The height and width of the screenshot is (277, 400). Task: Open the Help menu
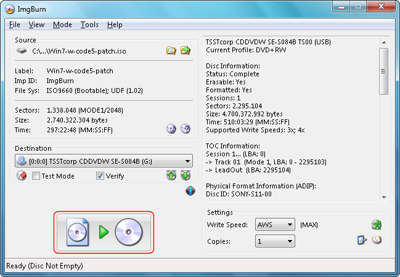pos(115,25)
